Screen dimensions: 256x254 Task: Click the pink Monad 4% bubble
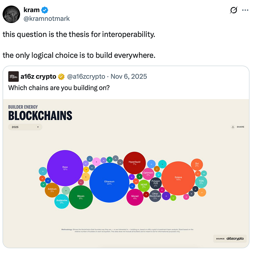[135, 197]
